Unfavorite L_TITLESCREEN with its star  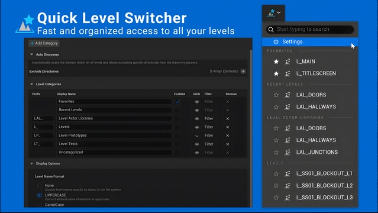(x=276, y=73)
